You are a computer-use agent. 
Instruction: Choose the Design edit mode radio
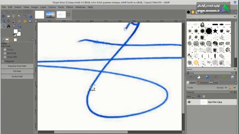[5, 50]
